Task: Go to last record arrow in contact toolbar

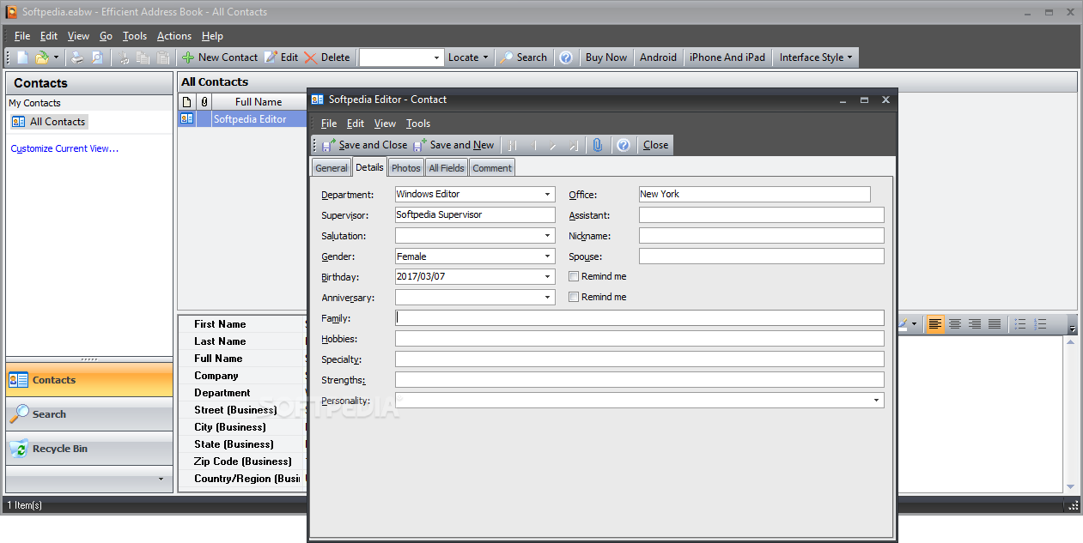Action: (x=574, y=145)
